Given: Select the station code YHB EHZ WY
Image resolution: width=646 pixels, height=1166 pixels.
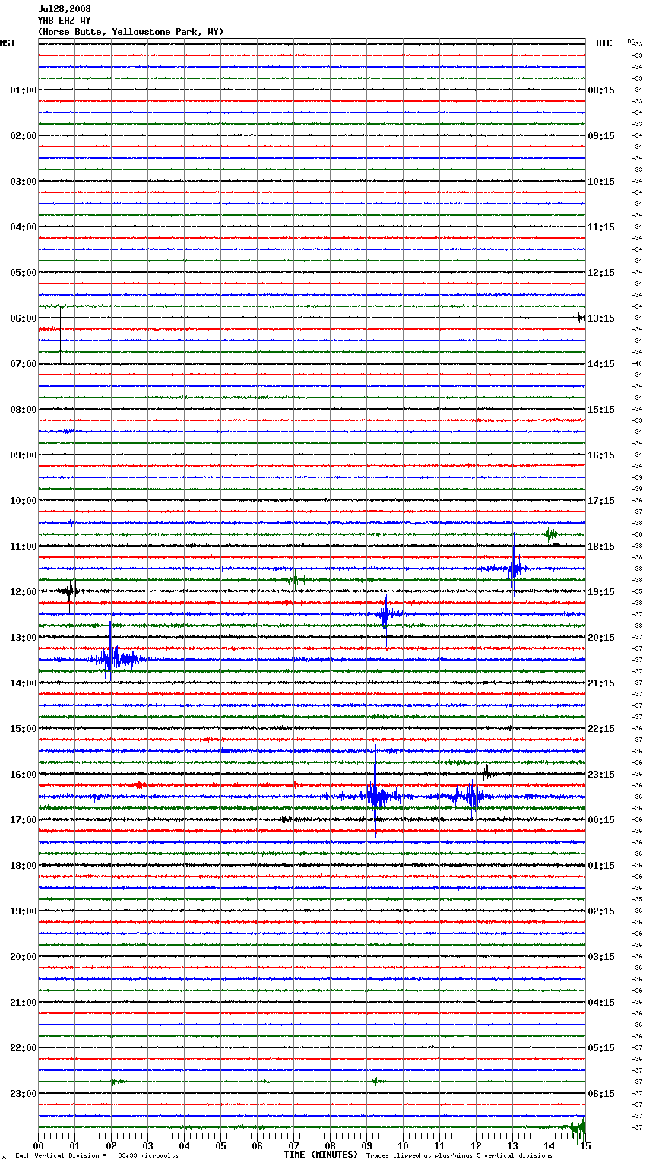Looking at the screenshot, I should click(64, 21).
